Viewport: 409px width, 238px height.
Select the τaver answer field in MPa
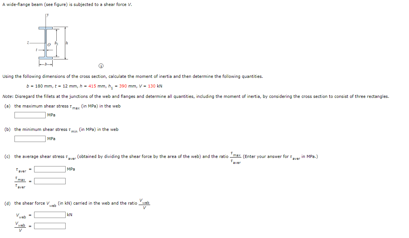(x=50, y=169)
